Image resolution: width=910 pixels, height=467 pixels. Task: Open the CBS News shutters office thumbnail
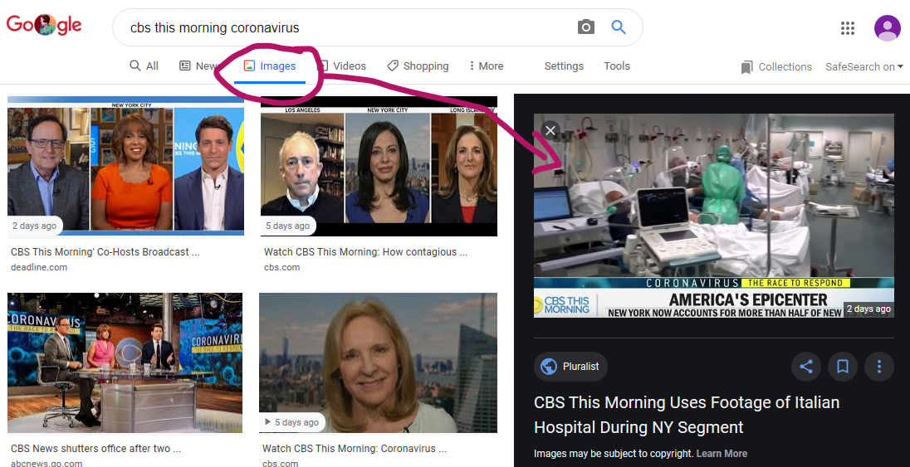tap(125, 362)
